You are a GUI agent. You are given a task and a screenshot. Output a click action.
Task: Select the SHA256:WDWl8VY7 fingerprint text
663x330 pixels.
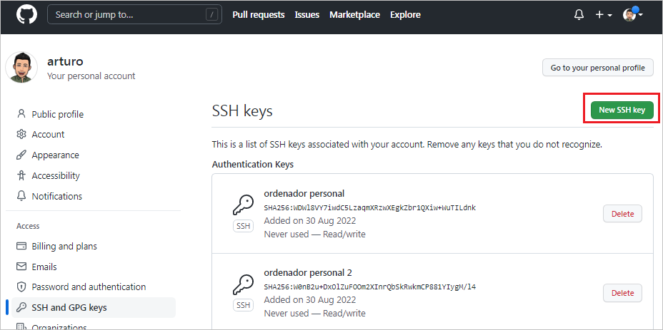(x=370, y=207)
